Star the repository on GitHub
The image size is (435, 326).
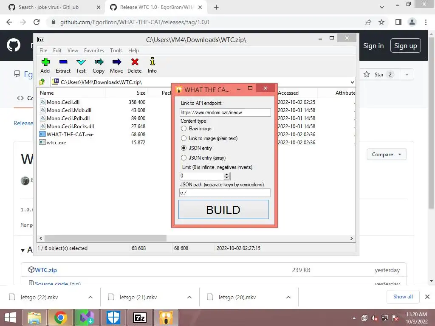(x=379, y=74)
